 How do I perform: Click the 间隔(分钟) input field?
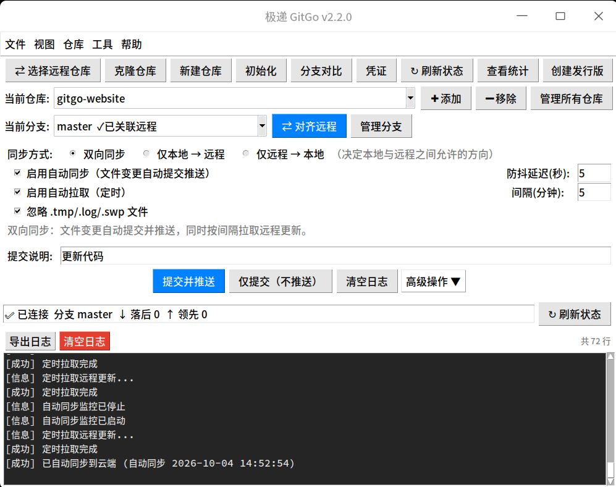click(x=594, y=192)
